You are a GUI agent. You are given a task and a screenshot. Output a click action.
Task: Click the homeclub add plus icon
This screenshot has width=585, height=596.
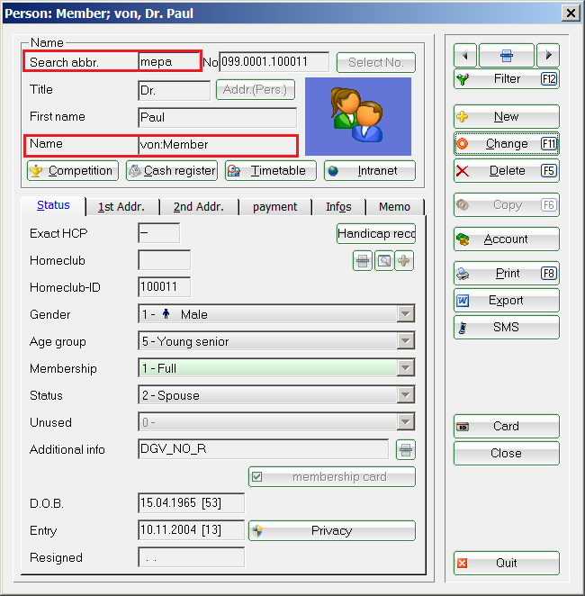[x=404, y=261]
